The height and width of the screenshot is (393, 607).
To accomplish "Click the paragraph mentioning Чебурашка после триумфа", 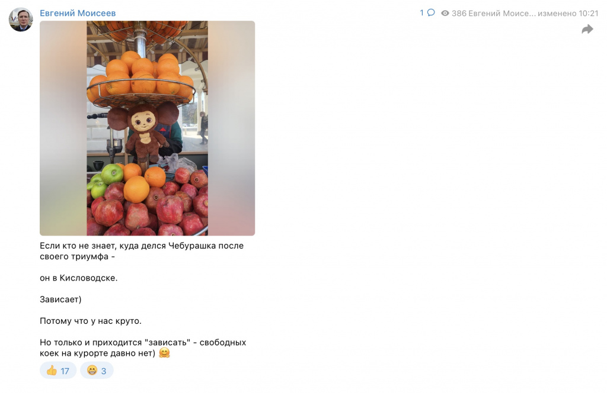I will click(142, 251).
